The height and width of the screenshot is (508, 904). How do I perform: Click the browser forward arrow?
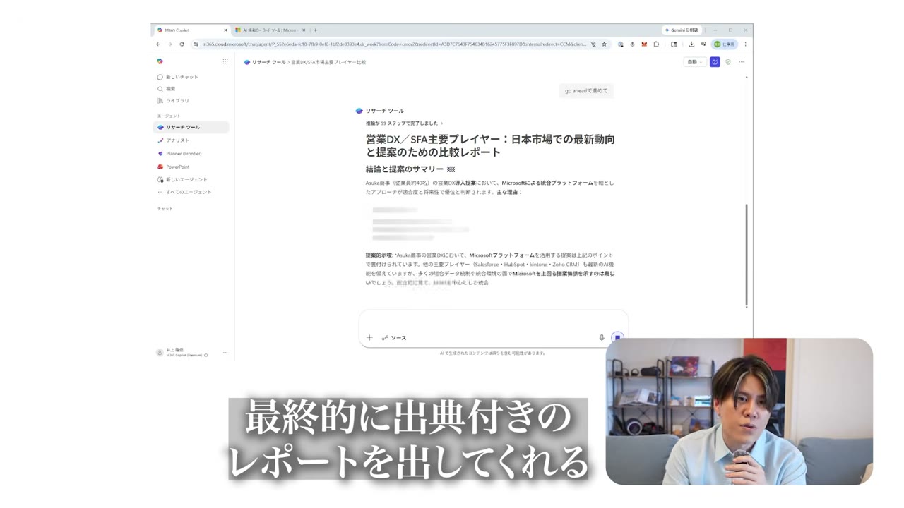click(169, 44)
